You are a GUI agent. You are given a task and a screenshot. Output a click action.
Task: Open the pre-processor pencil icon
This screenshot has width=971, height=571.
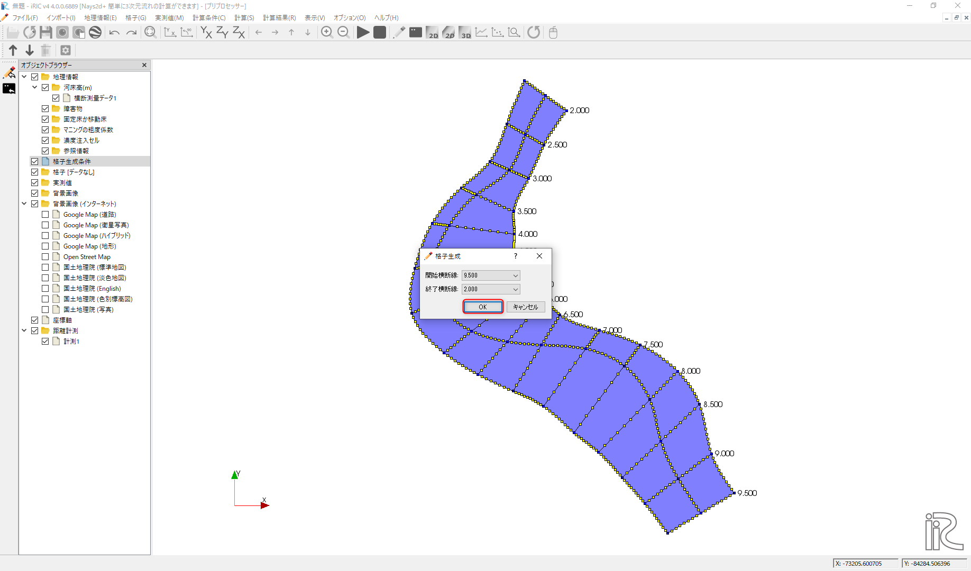399,32
